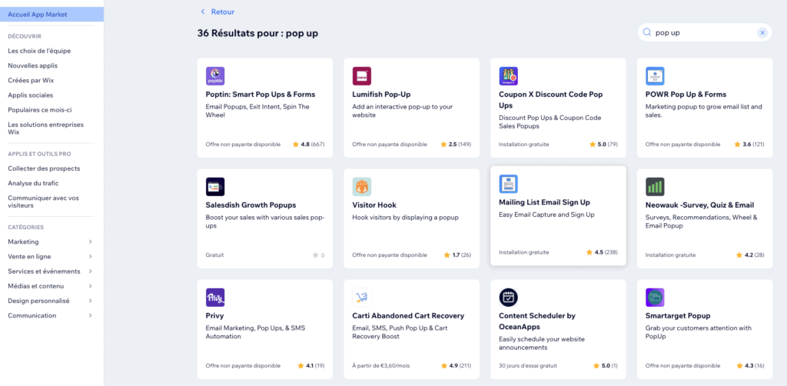Viewport: 787px width, 386px height.
Task: Expand the Design personnalisé chevron
Action: (91, 301)
